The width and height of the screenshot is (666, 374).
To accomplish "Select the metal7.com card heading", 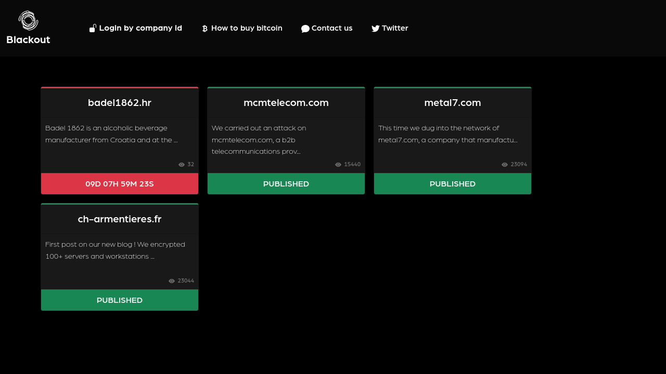I will click(x=453, y=103).
